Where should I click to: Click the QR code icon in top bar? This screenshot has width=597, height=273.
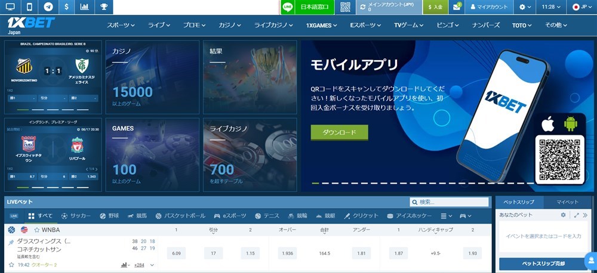pyautogui.click(x=345, y=7)
